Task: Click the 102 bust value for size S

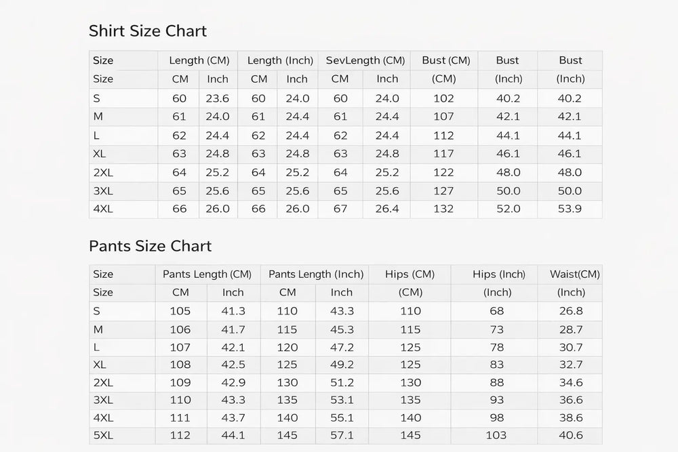Action: pyautogui.click(x=443, y=98)
